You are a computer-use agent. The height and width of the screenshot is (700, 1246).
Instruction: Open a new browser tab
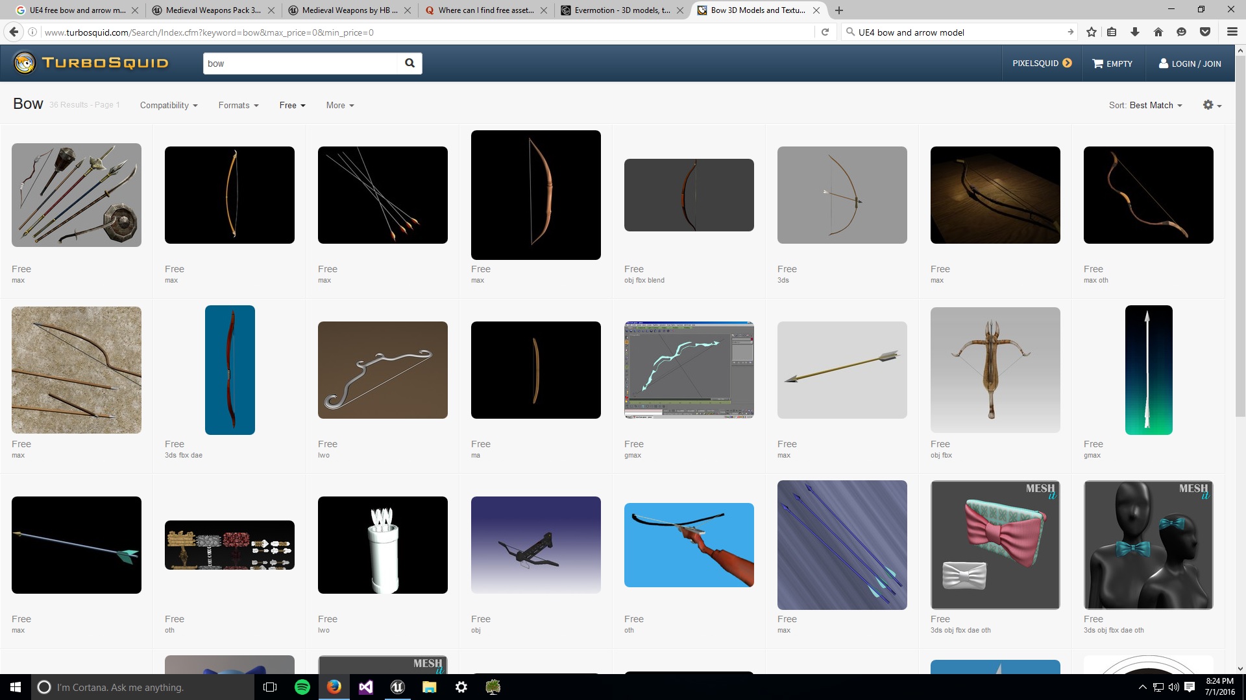point(839,10)
